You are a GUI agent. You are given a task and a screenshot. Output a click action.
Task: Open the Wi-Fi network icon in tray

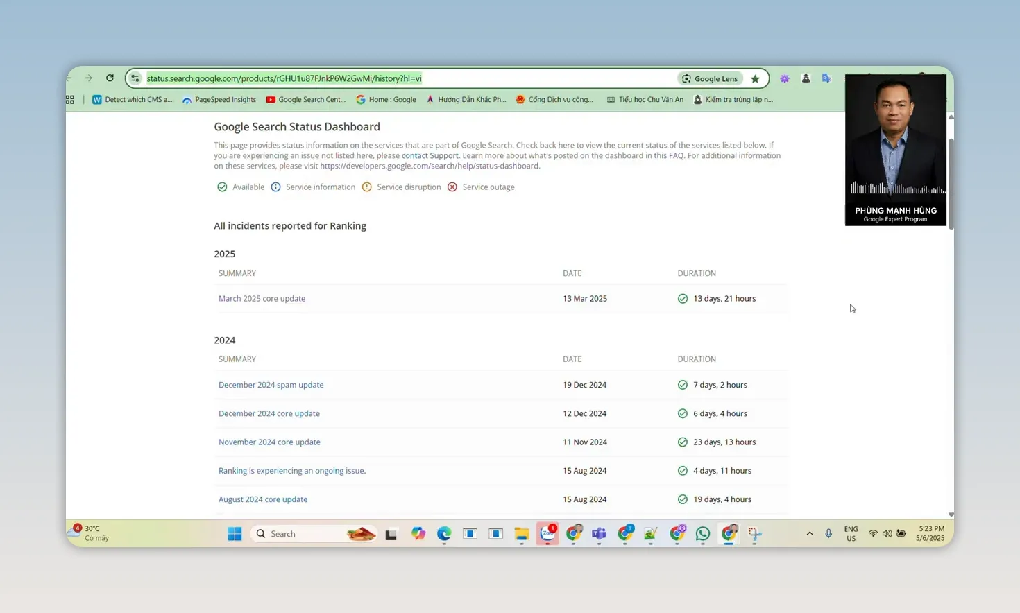pyautogui.click(x=873, y=534)
